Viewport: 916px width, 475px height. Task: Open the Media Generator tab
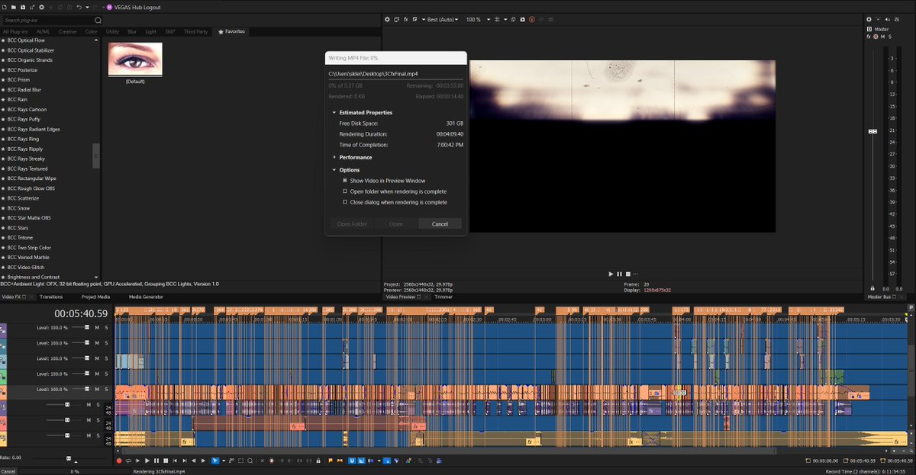(x=146, y=297)
